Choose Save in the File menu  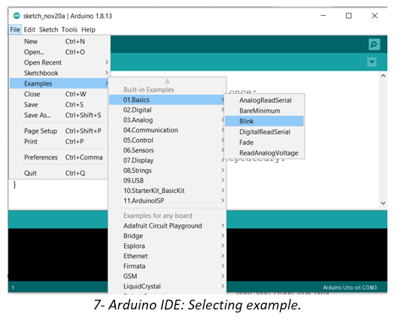click(x=59, y=104)
